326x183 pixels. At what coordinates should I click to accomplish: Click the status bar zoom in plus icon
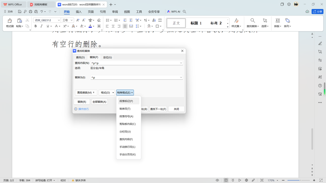coord(314,180)
